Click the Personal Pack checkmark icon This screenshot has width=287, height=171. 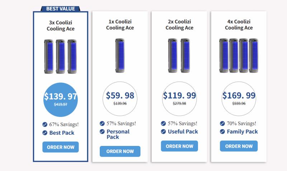pyautogui.click(x=102, y=132)
